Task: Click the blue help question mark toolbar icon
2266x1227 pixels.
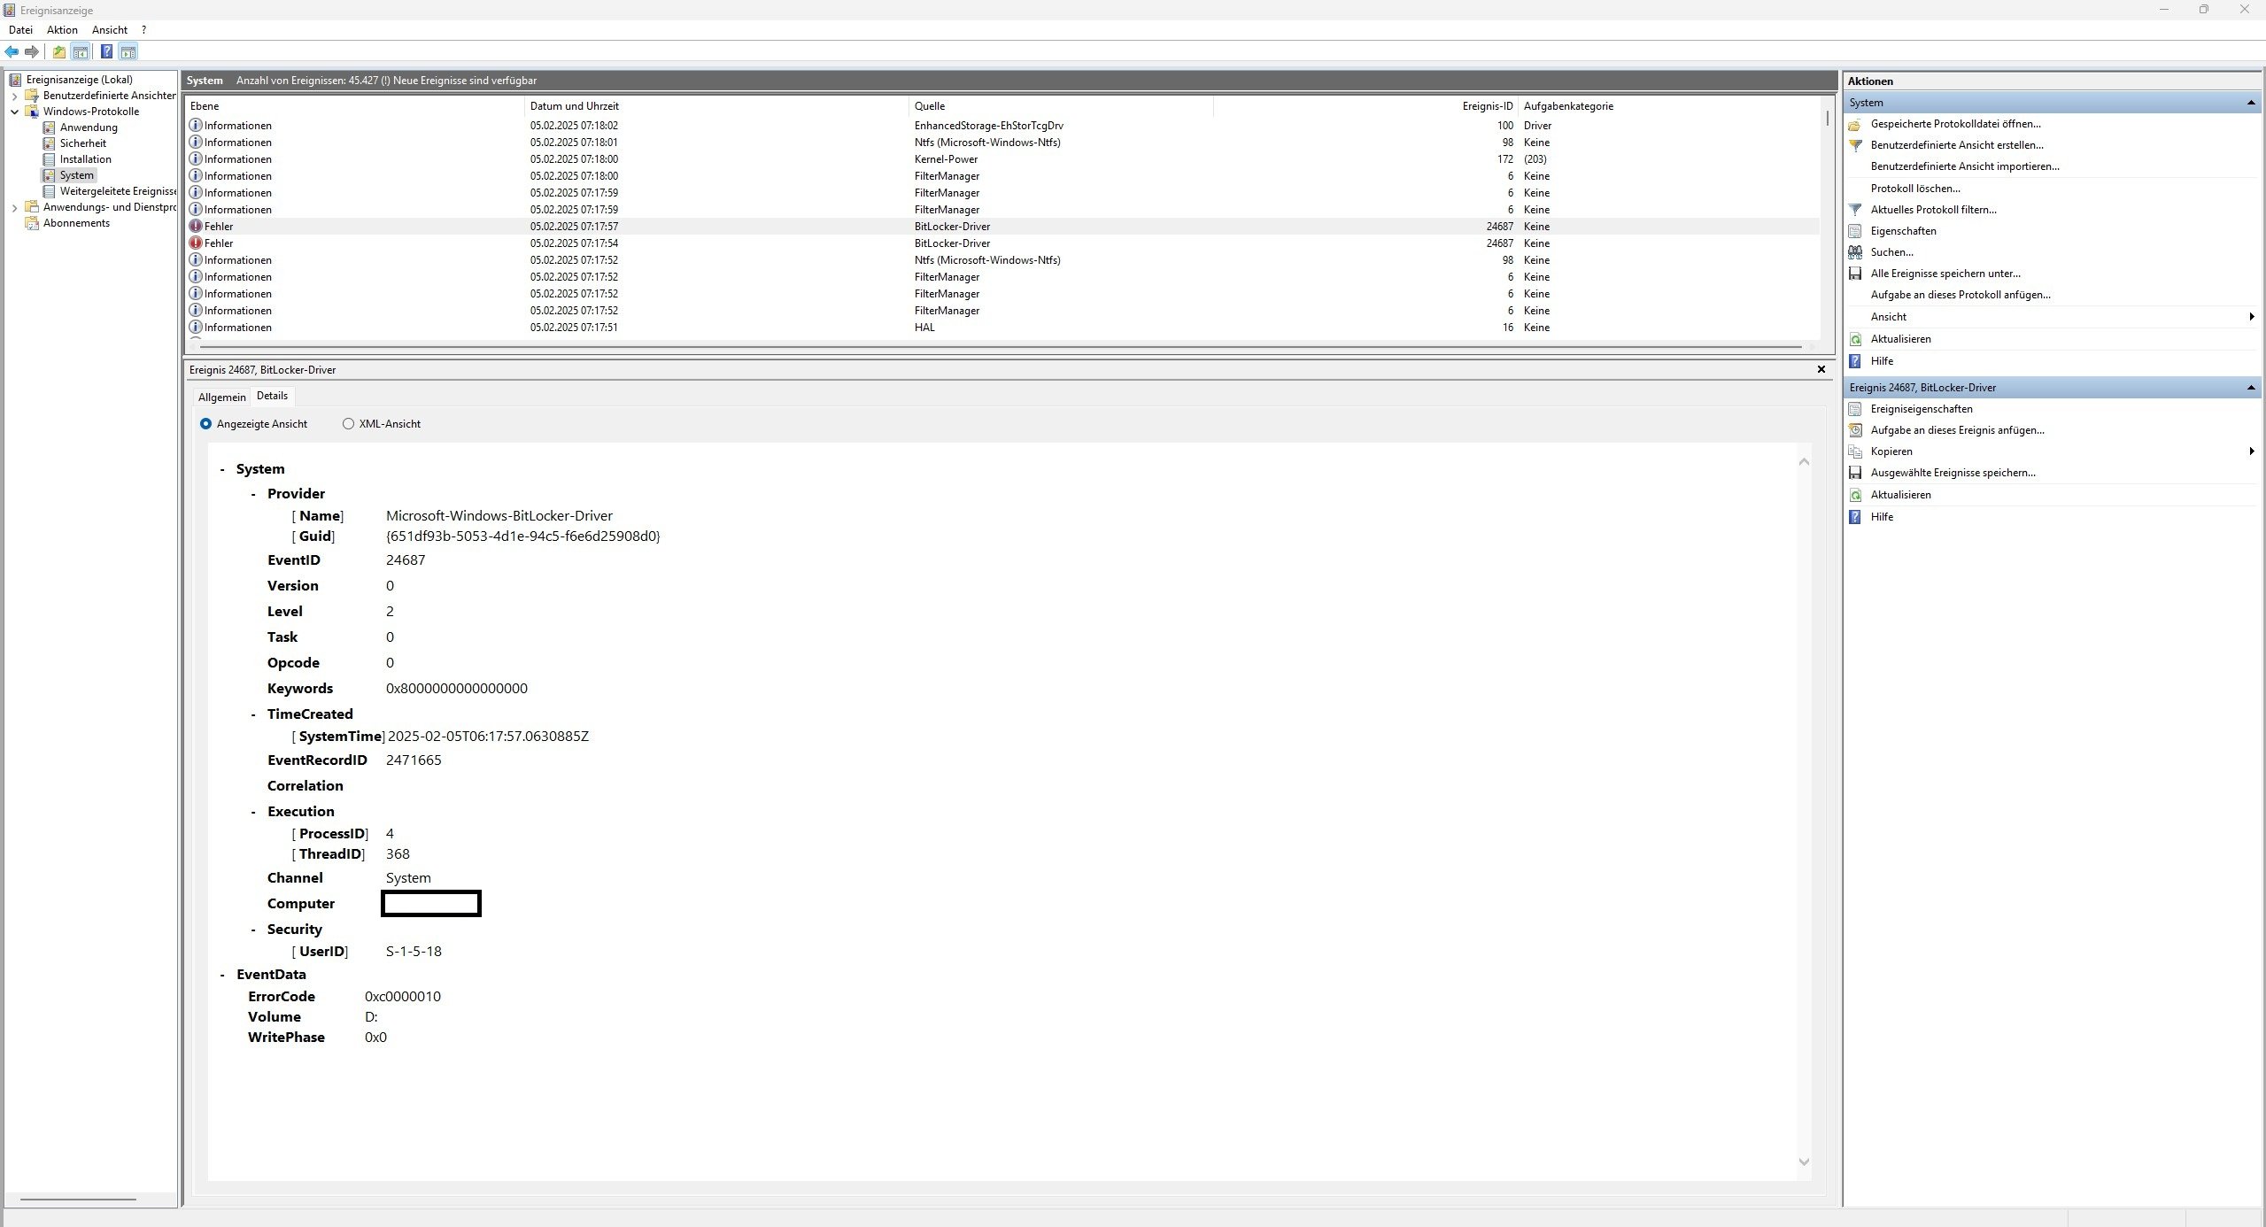Action: tap(106, 52)
